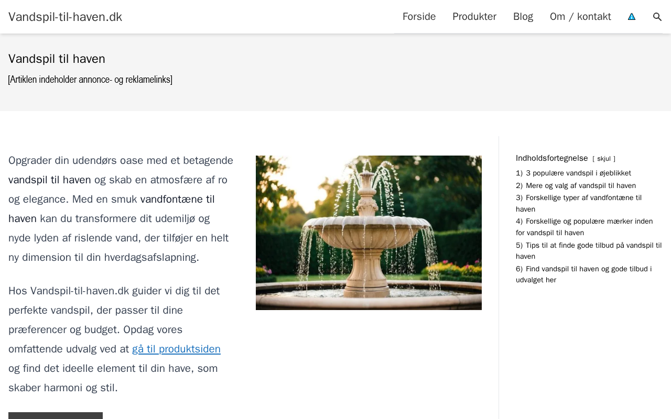
Task: Jump to '3 populære vandspil i øjeblikket'
Action: 573,173
